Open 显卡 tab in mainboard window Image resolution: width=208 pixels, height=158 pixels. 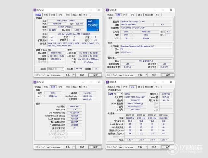click(140, 15)
